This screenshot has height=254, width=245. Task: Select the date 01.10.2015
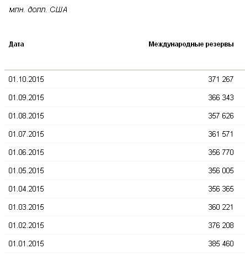click(26, 79)
